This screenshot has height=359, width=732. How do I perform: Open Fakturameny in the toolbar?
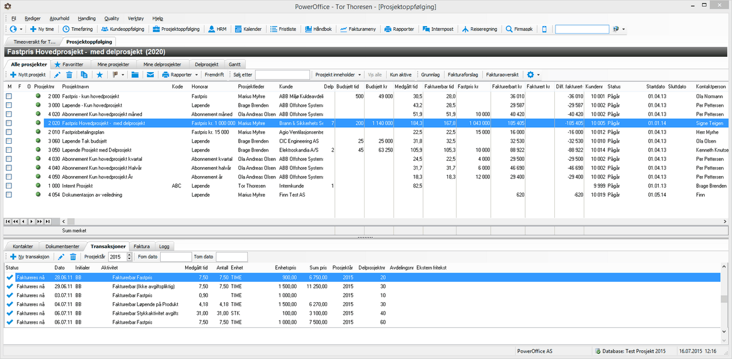(358, 29)
